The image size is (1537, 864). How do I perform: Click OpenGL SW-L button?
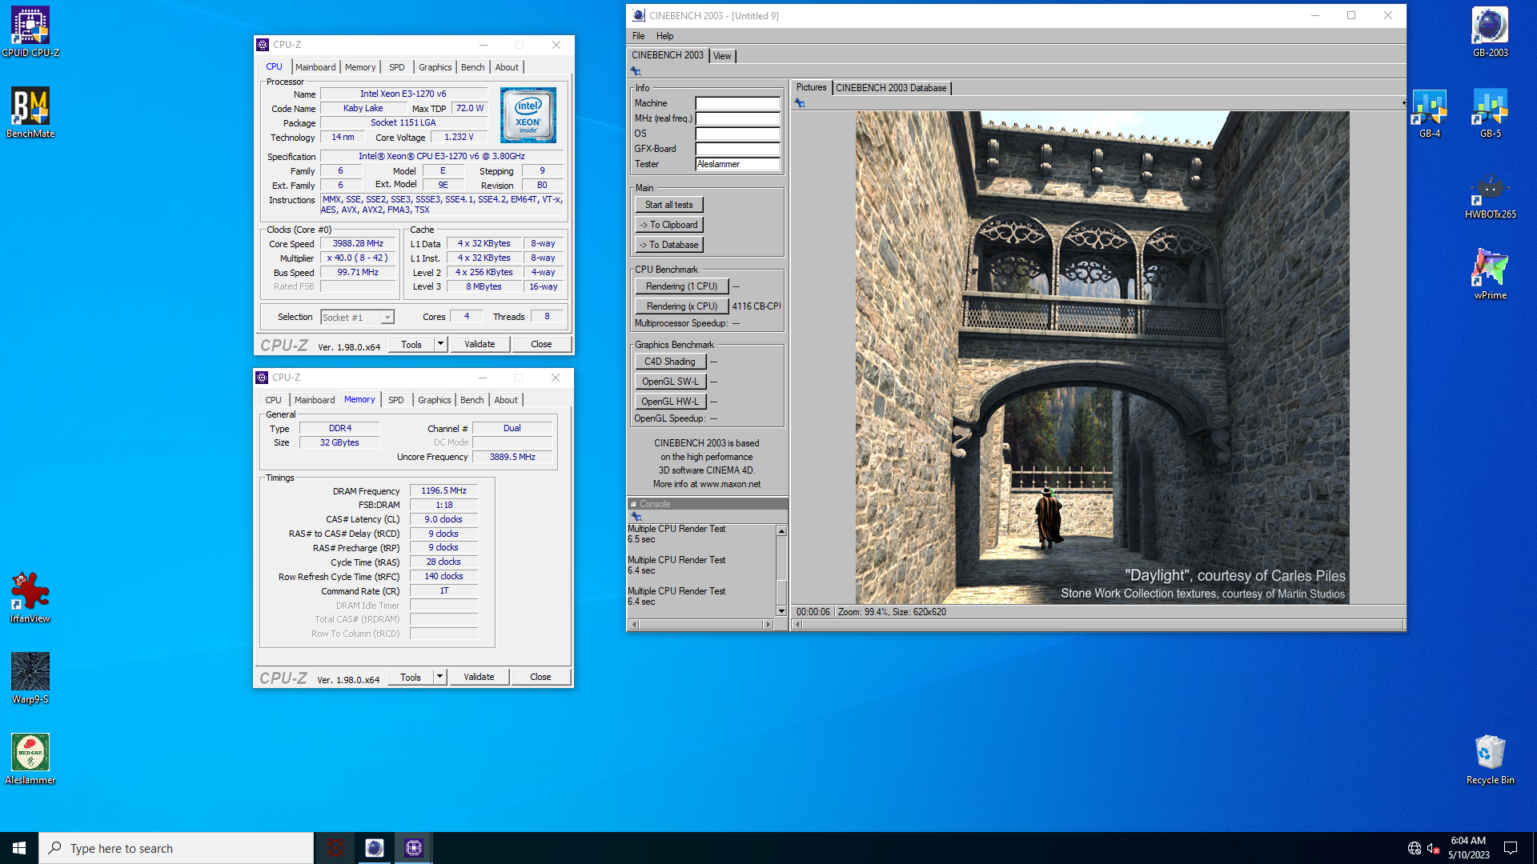click(x=671, y=382)
